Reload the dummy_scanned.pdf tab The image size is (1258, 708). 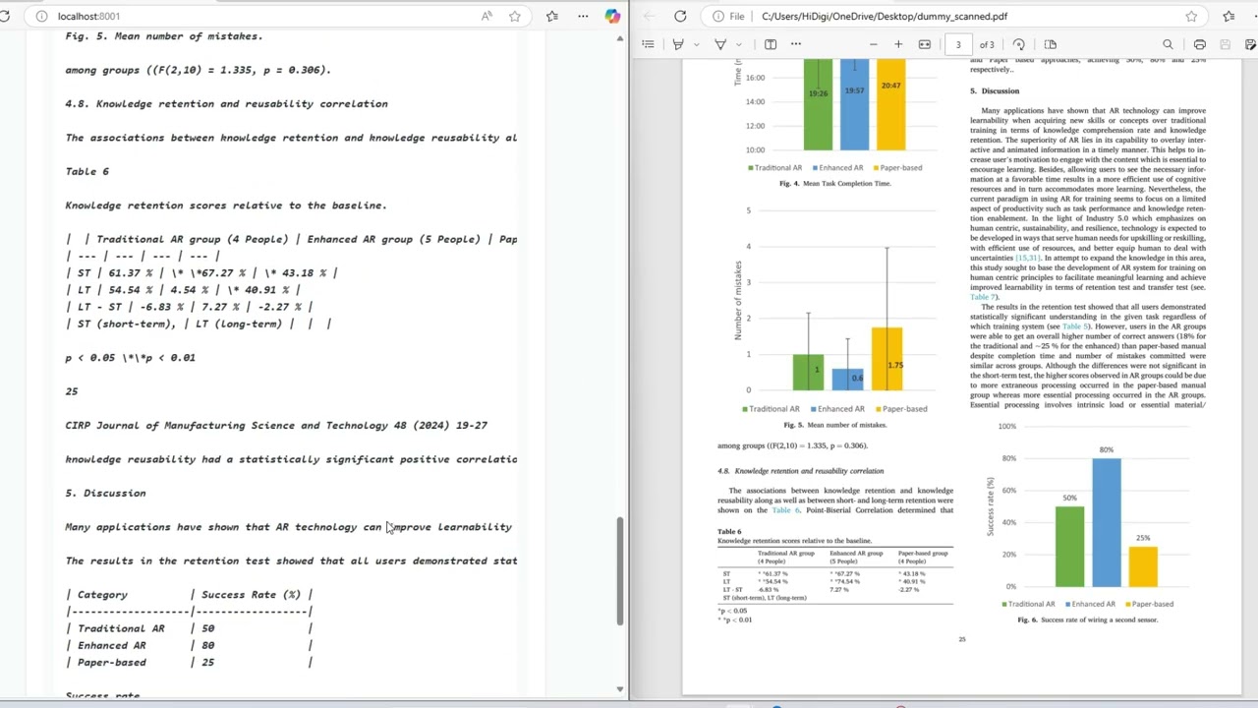[x=680, y=16]
